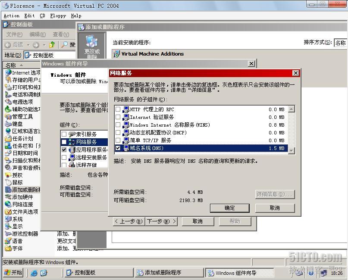Open the Action menu
348x280 pixels.
pyautogui.click(x=11, y=16)
